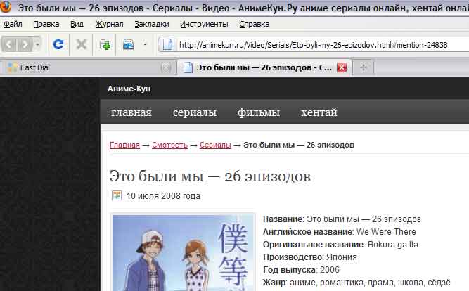The width and height of the screenshot is (469, 291).
Task: Click the heading Это были мы — 26 эпизодов
Action: tap(210, 176)
